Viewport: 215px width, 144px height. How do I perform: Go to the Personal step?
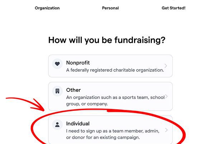pyautogui.click(x=110, y=8)
